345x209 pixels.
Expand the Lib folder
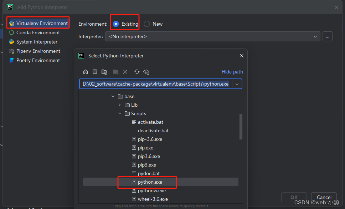coord(120,105)
